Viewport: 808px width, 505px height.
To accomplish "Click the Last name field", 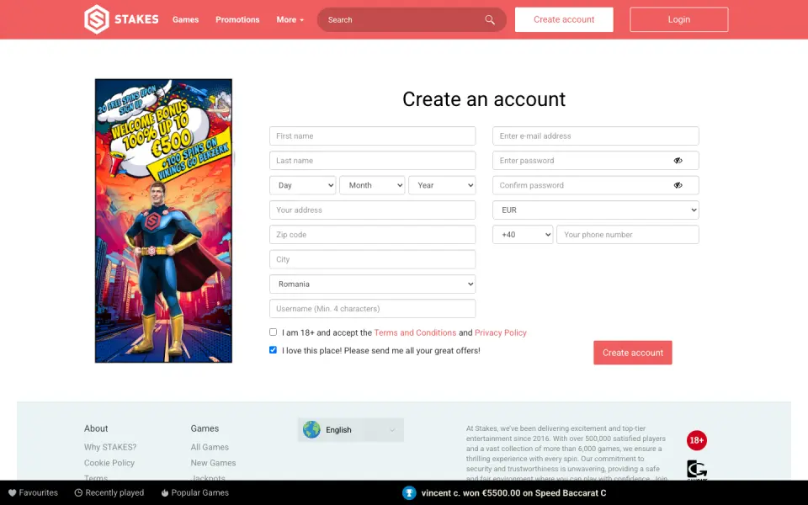I will [x=373, y=161].
